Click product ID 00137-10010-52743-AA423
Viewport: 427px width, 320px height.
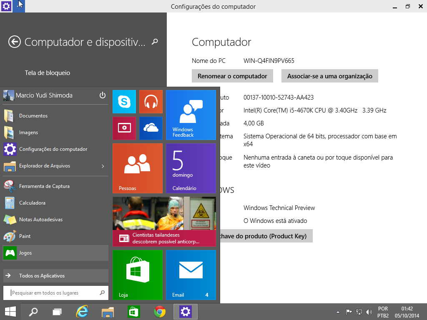tap(278, 97)
